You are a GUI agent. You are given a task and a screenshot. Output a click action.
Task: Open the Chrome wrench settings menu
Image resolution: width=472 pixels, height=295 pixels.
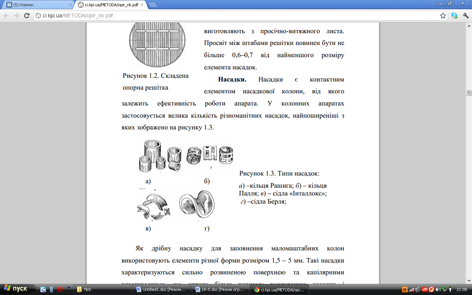(465, 15)
